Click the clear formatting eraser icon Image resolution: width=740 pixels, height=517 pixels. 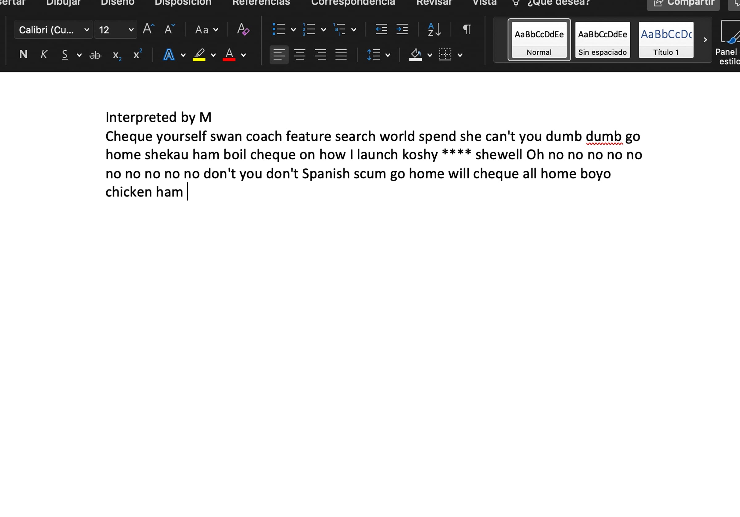point(243,30)
